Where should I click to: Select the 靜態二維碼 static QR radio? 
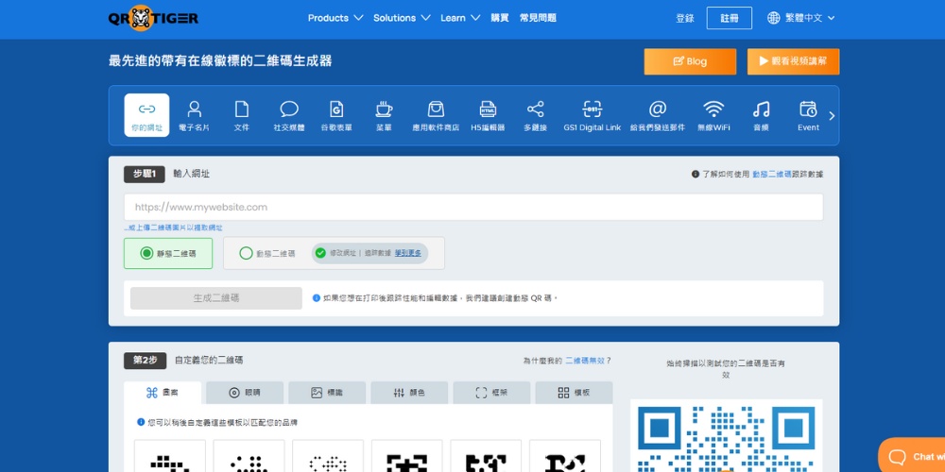click(146, 253)
